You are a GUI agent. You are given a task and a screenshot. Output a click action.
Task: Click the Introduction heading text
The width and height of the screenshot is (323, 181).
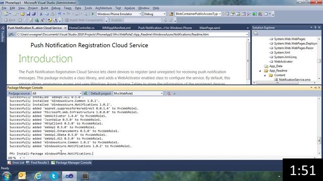coord(45,59)
